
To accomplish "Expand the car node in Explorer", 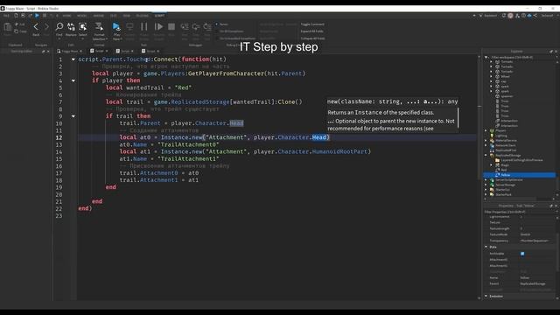I will tap(492, 81).
